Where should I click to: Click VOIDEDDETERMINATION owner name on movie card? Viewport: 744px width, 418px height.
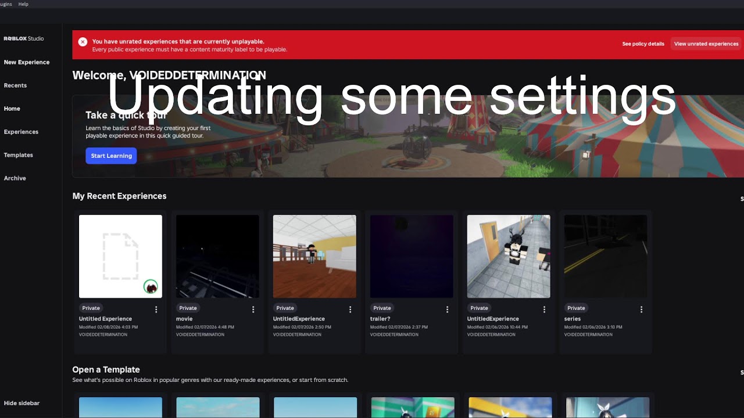(200, 334)
